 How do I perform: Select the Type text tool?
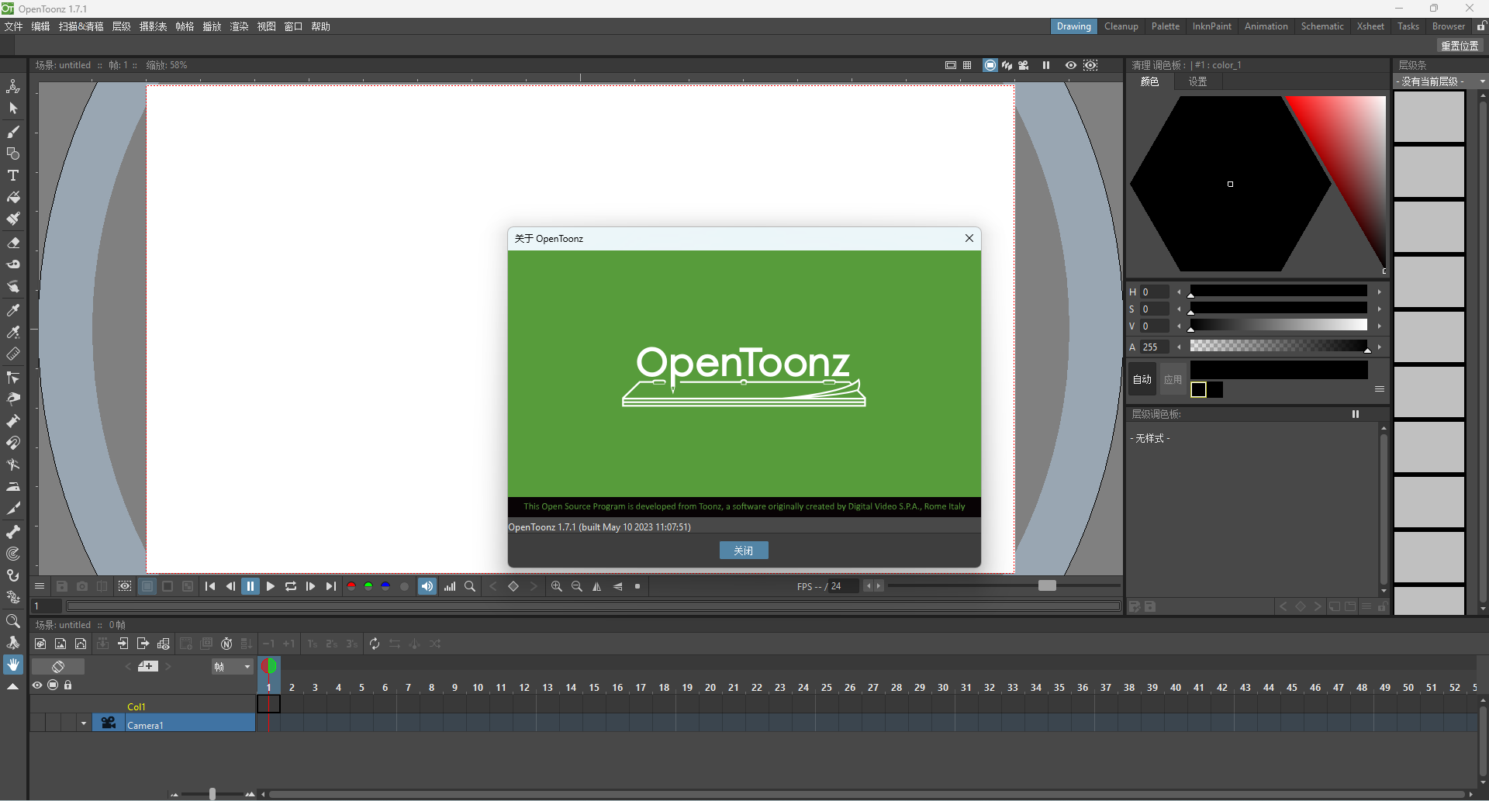pos(13,175)
